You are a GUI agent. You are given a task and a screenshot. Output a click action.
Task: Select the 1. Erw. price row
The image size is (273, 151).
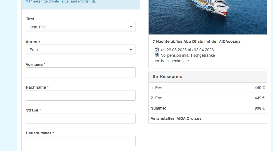pyautogui.click(x=207, y=88)
